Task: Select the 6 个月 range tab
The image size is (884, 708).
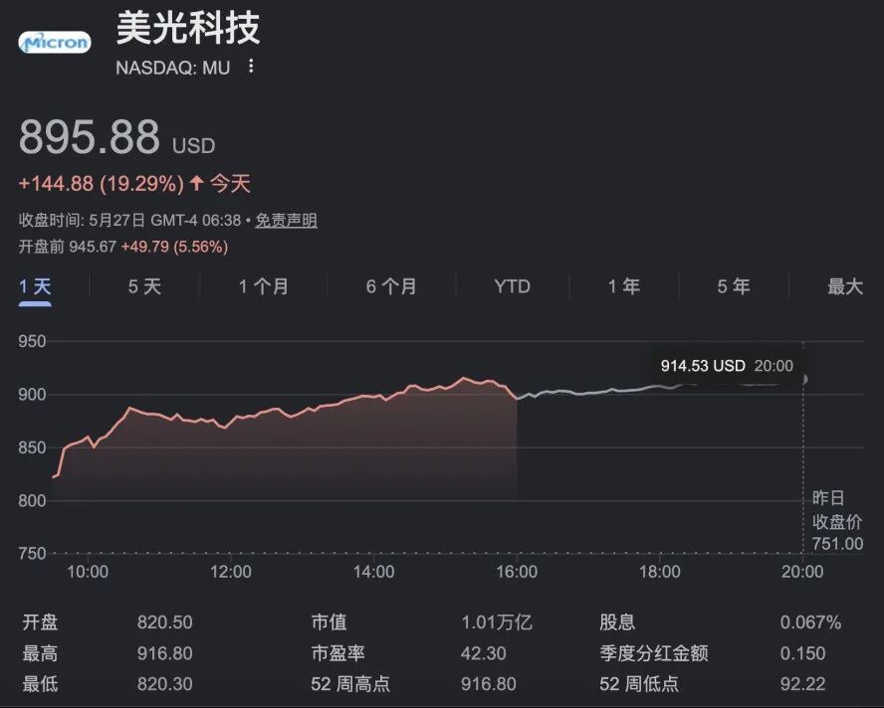Action: (391, 286)
